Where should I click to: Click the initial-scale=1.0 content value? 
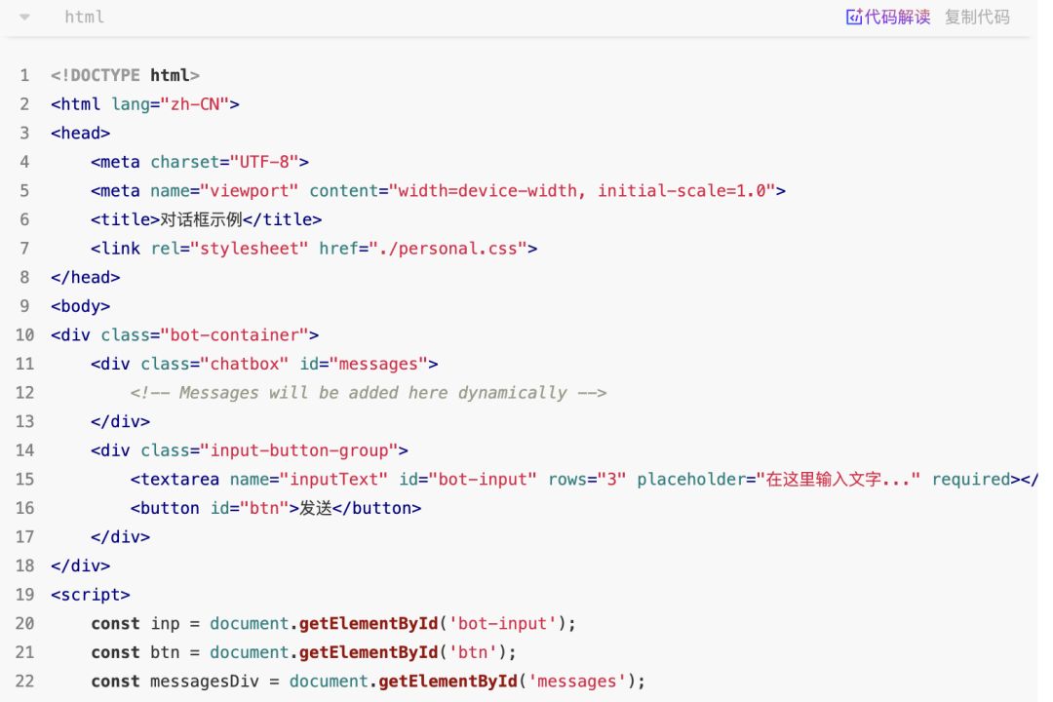click(x=682, y=191)
